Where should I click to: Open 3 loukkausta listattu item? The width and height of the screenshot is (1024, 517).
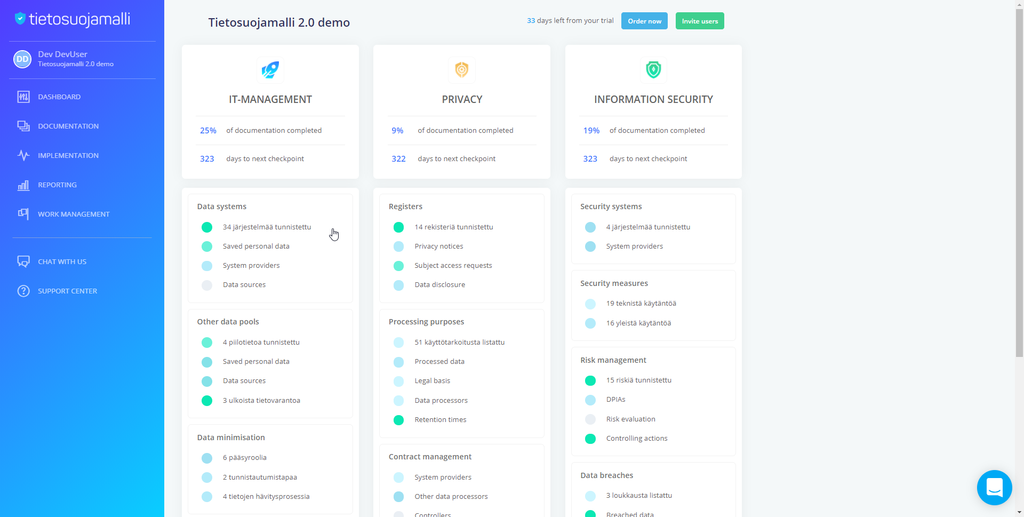639,495
